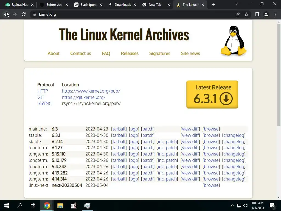Show hidden system tray icons
The image size is (281, 211).
[232, 206]
